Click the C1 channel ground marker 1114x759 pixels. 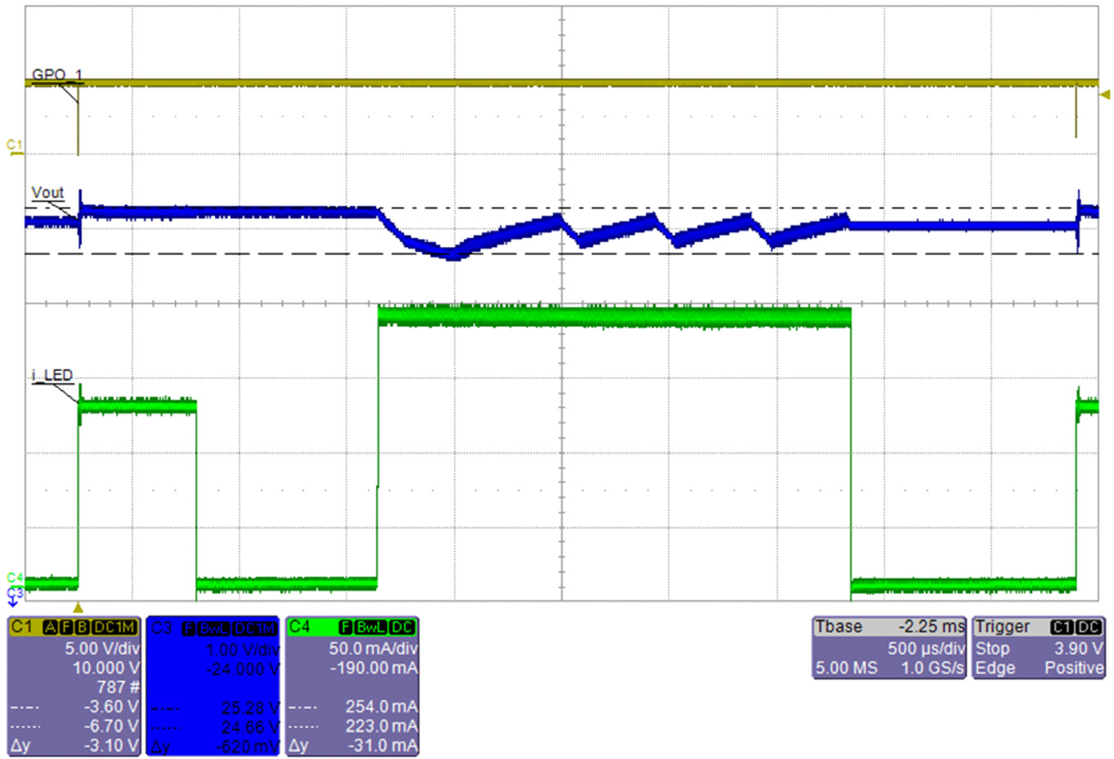tap(14, 146)
